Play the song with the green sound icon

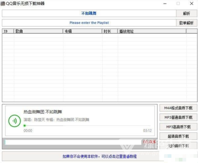pos(14,121)
